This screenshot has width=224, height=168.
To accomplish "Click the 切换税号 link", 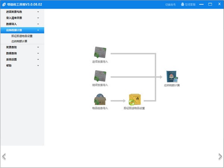I will point(171,4).
